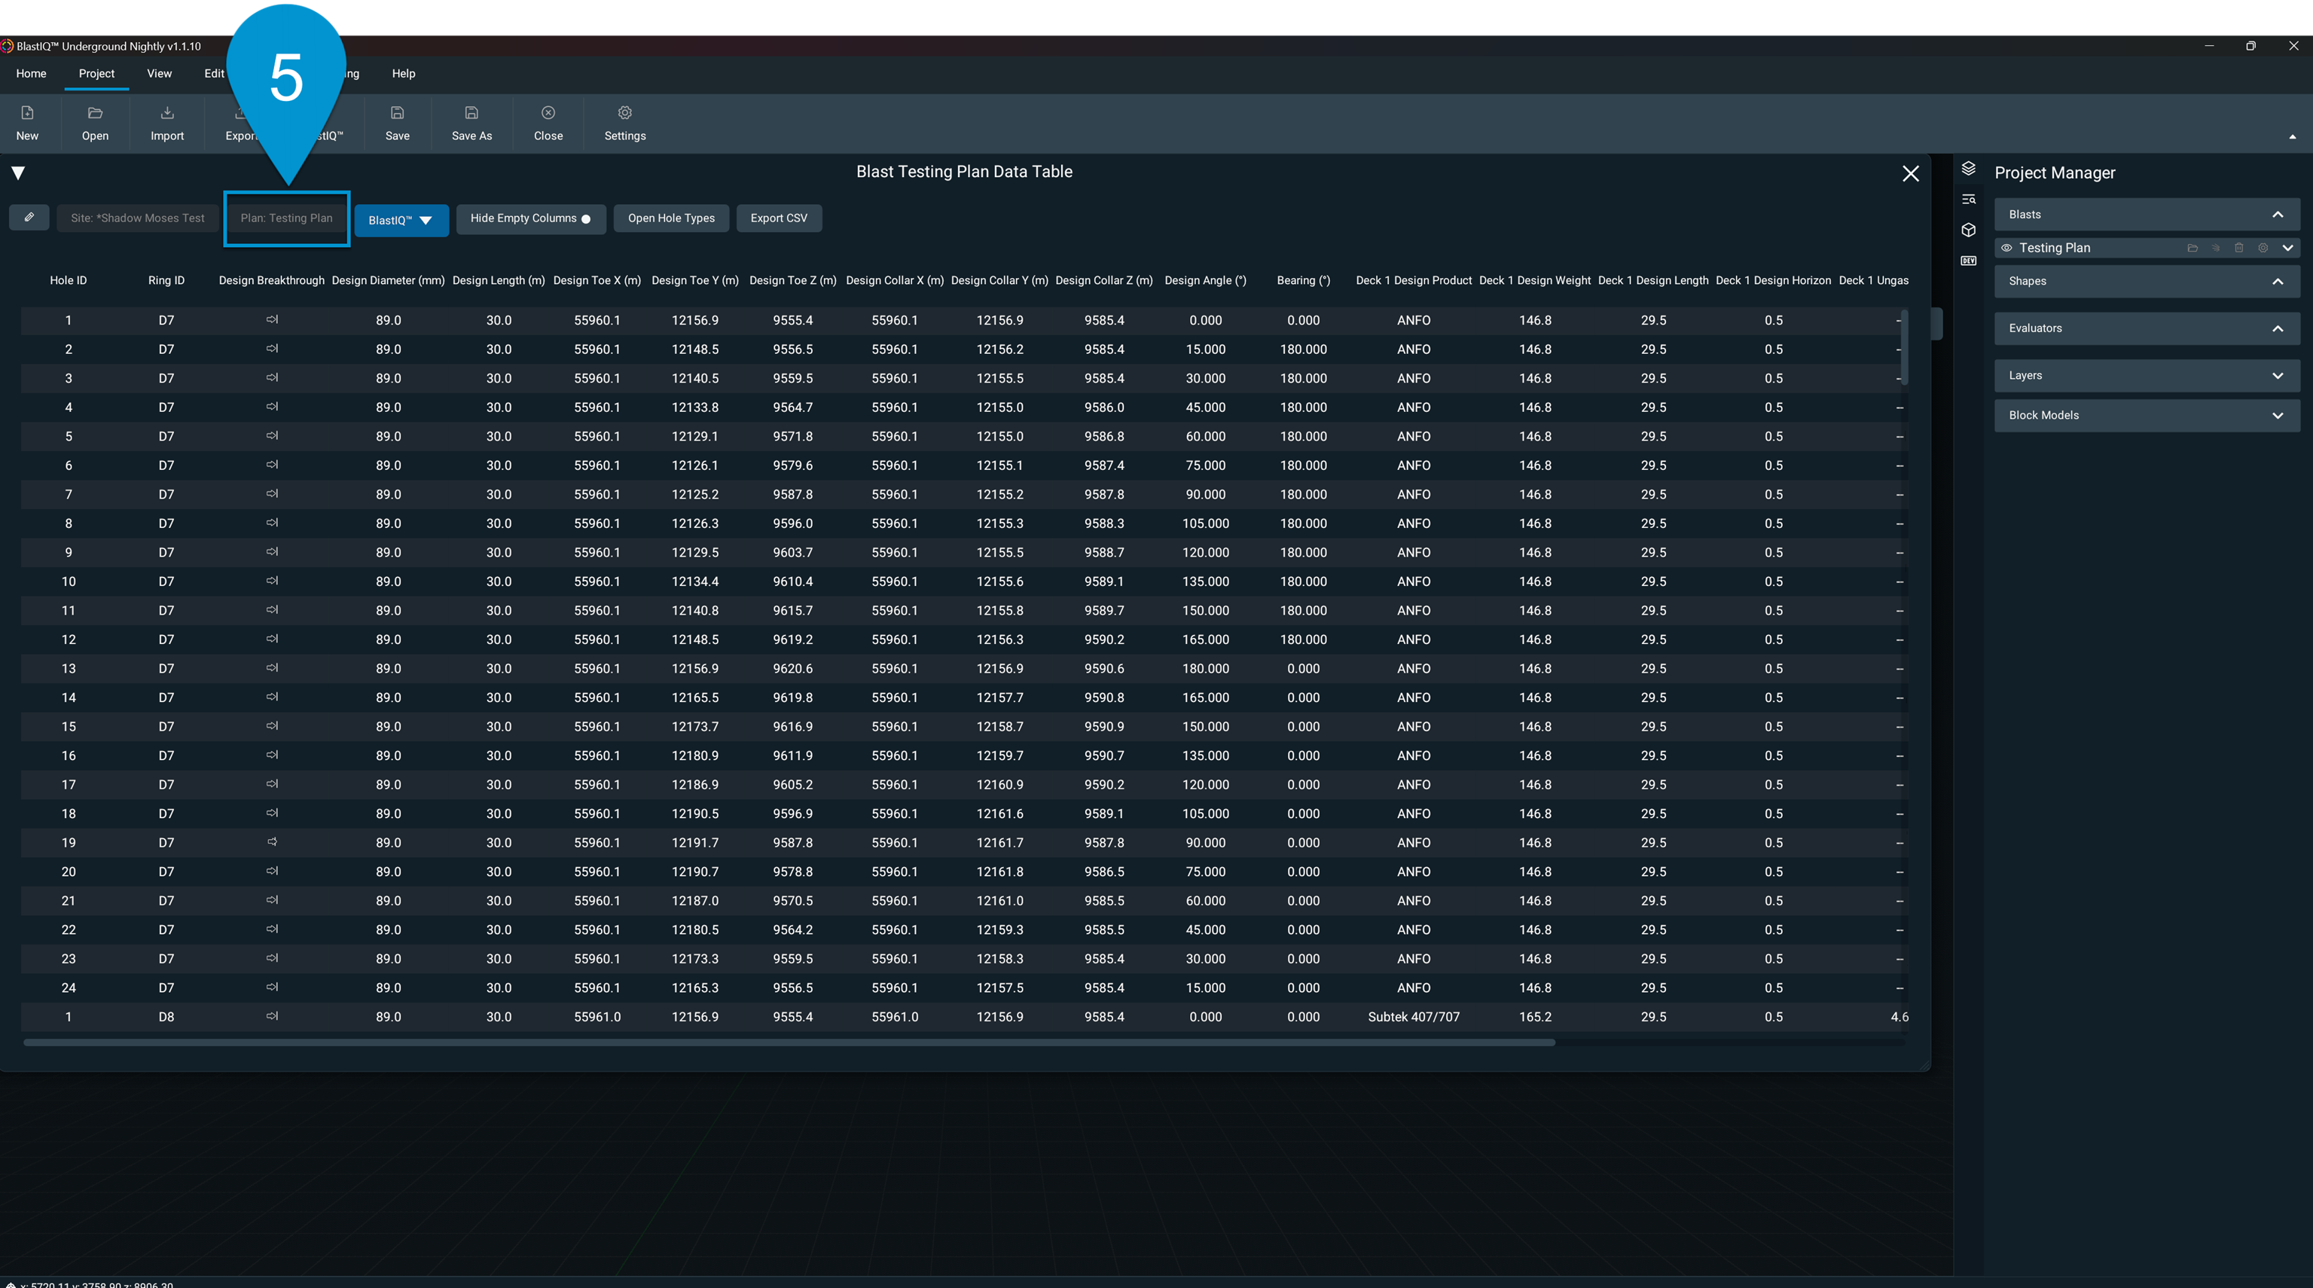This screenshot has width=2313, height=1288.
Task: Click the table vertical scrollbar thumb
Action: (1903, 347)
